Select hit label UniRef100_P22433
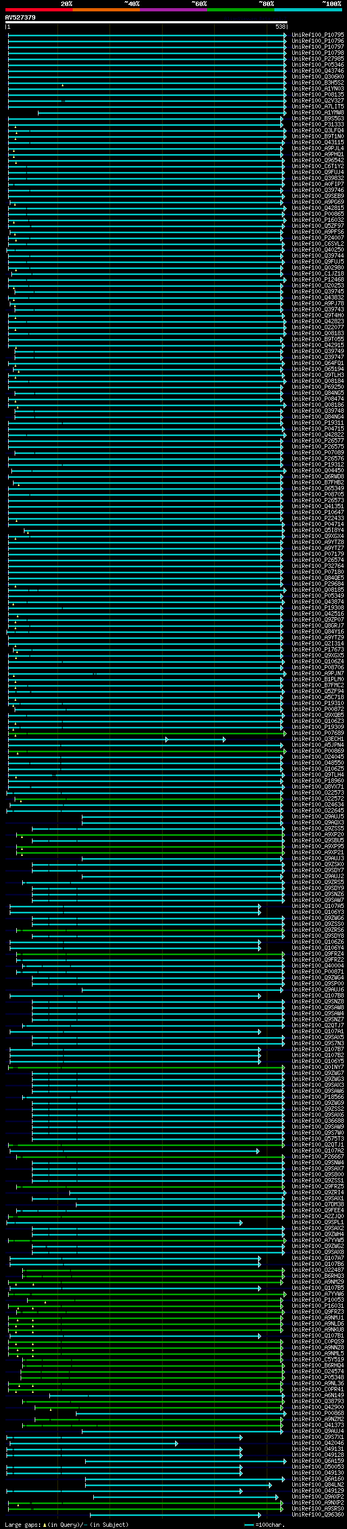This screenshot has height=1529, width=347. [x=318, y=518]
